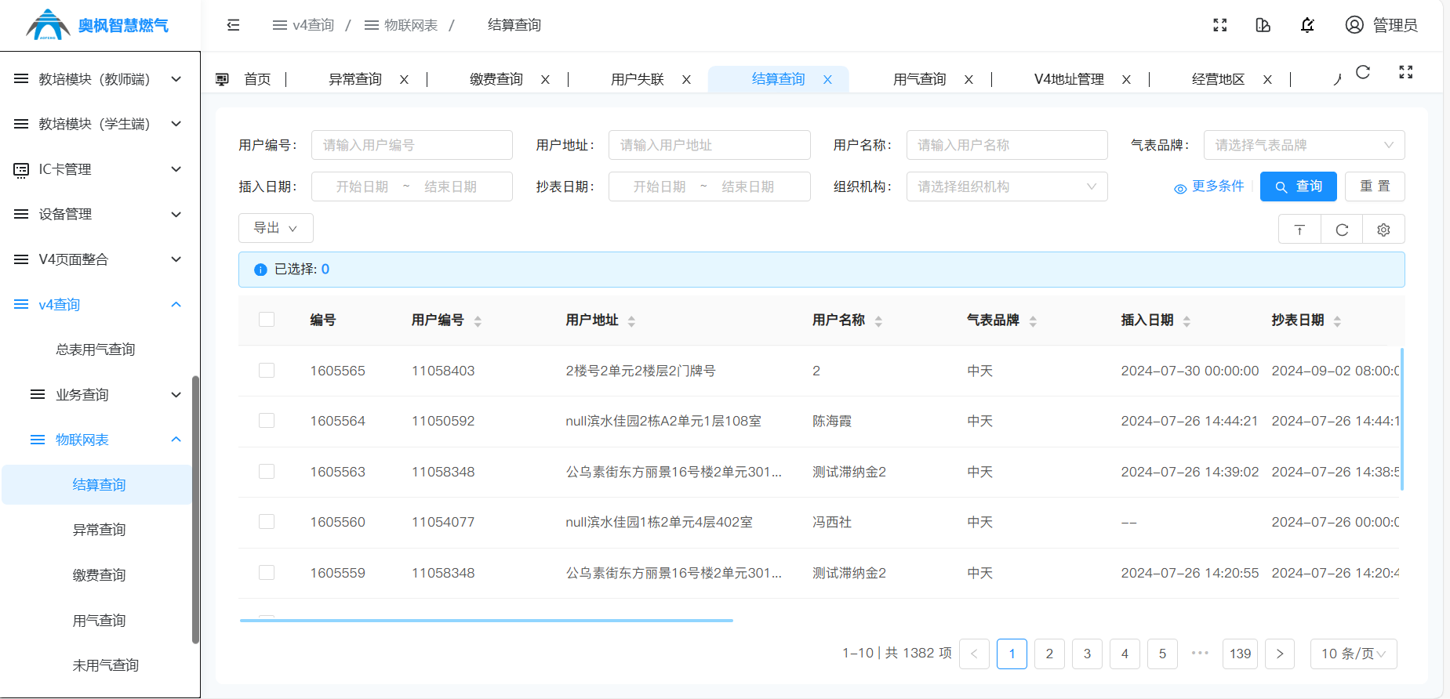Show 更多条件 link

point(1209,187)
